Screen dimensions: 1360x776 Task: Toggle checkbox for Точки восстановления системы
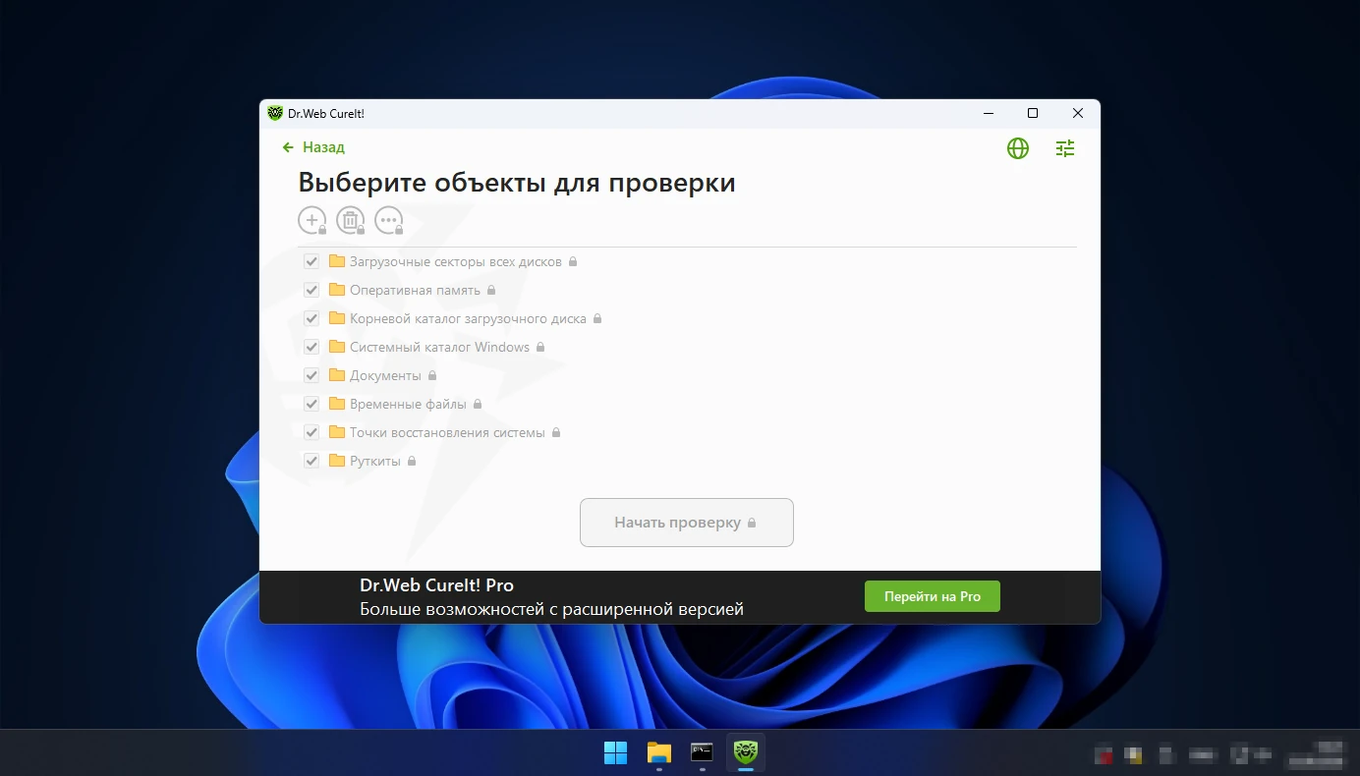(312, 432)
